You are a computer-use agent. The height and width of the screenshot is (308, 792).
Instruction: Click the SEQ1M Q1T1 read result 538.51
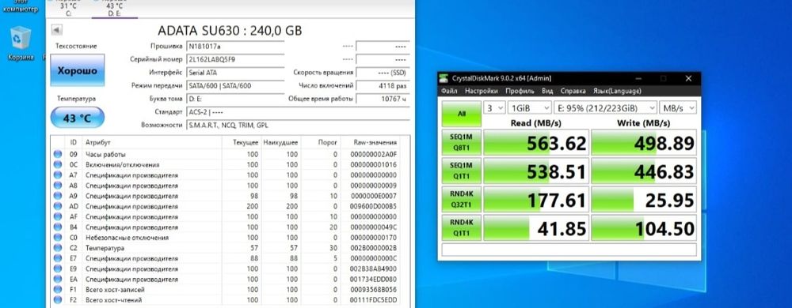tap(536, 171)
